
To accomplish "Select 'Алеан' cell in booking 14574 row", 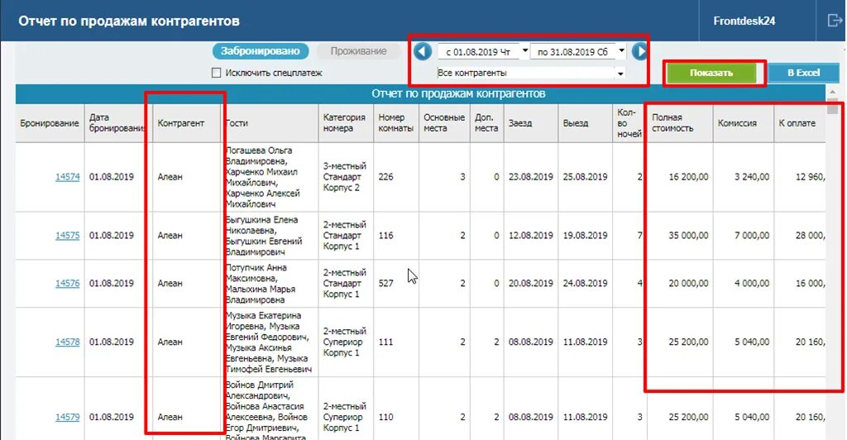I will [x=187, y=177].
